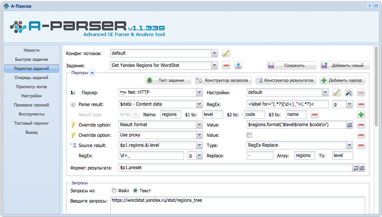This screenshot has height=217, width=382.
Task: Click the nodes icon beside Source result
Action: [73, 145]
